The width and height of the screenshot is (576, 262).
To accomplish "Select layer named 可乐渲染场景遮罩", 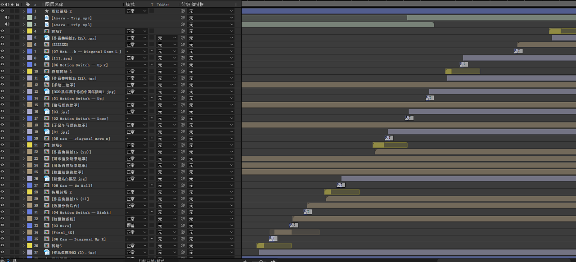I will point(69,158).
